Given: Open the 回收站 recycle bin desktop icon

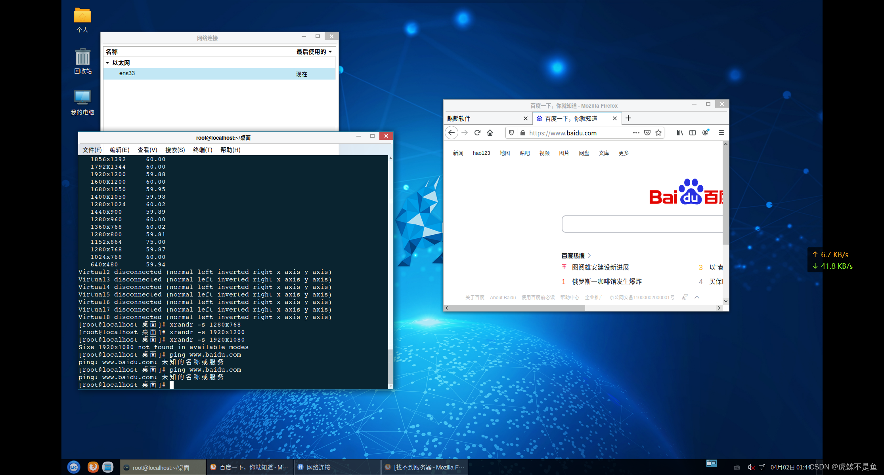Looking at the screenshot, I should click(82, 61).
